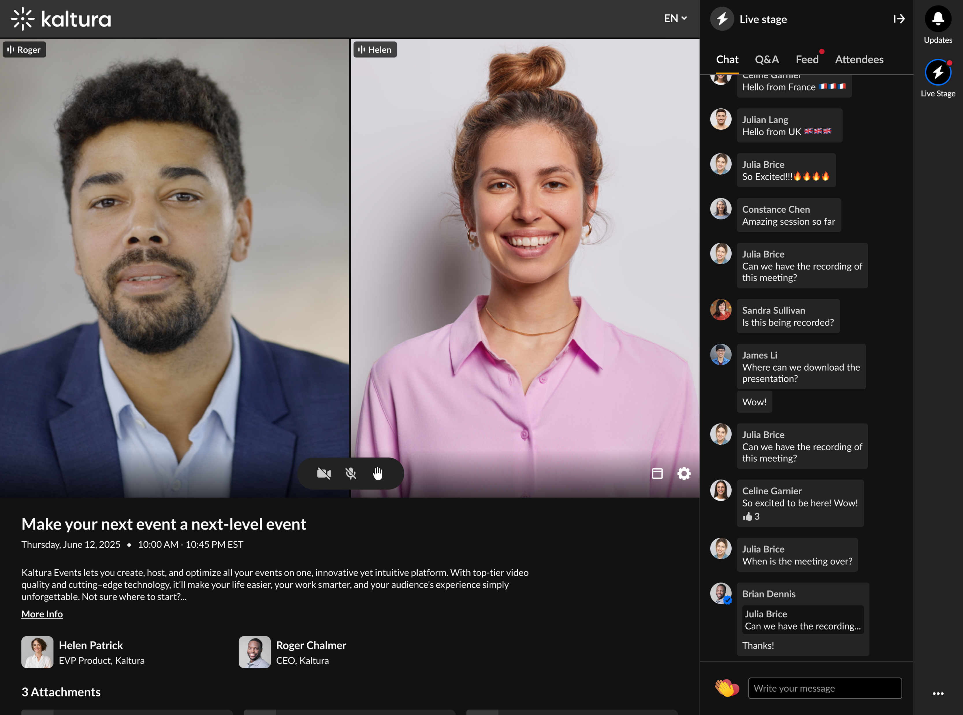Viewport: 963px width, 715px height.
Task: Click the theater layout view icon
Action: pyautogui.click(x=657, y=473)
